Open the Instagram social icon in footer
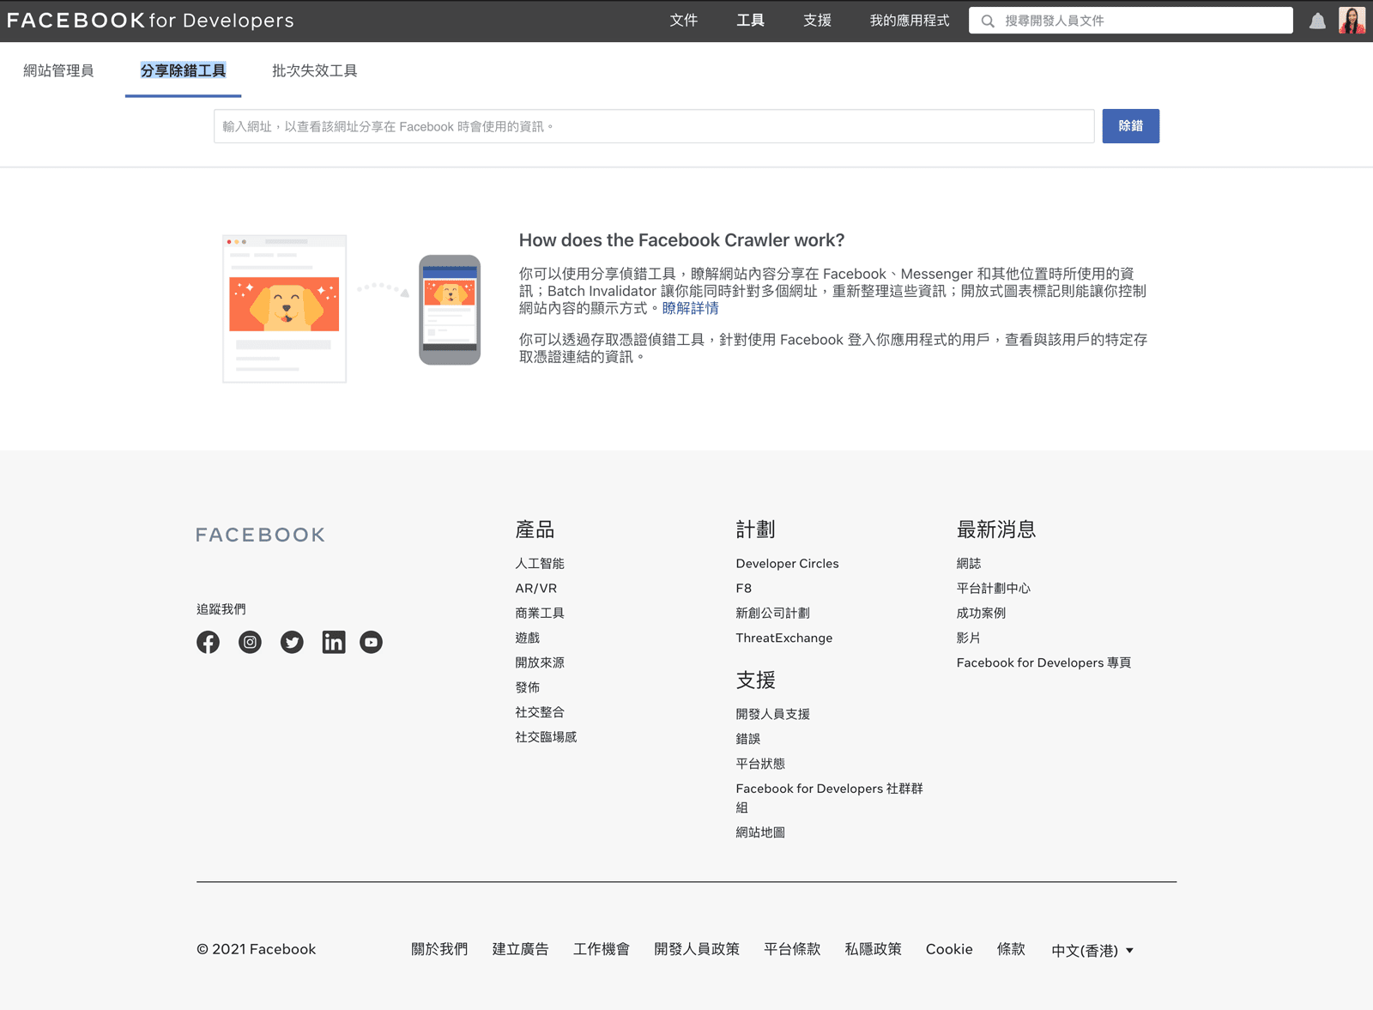This screenshot has height=1010, width=1373. pos(250,642)
